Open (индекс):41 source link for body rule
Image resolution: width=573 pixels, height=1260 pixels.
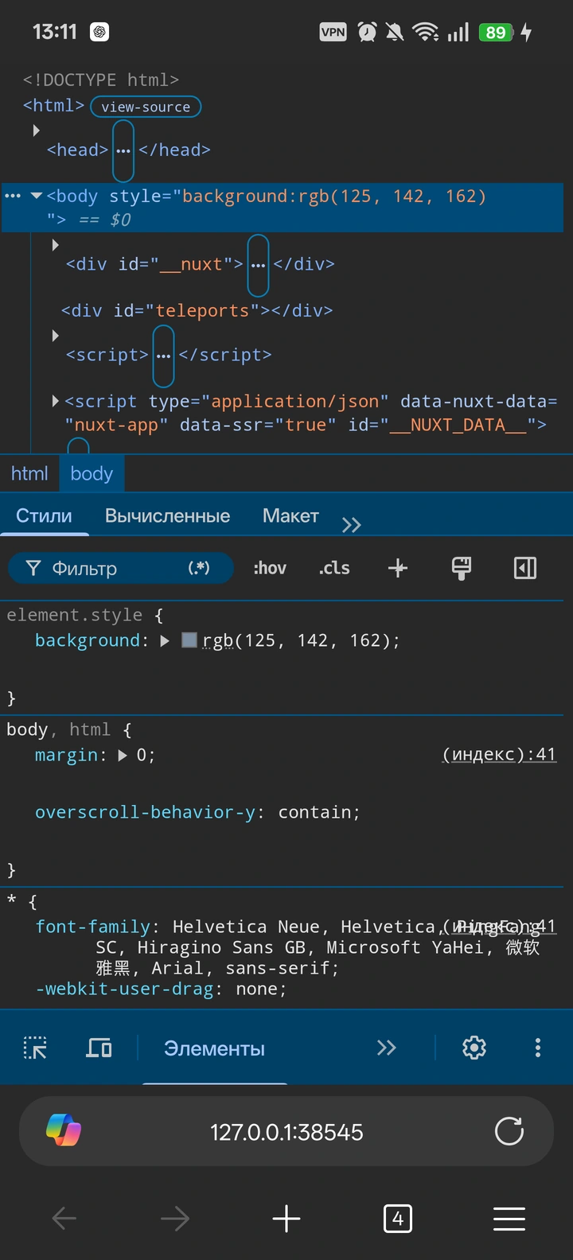[x=499, y=754]
